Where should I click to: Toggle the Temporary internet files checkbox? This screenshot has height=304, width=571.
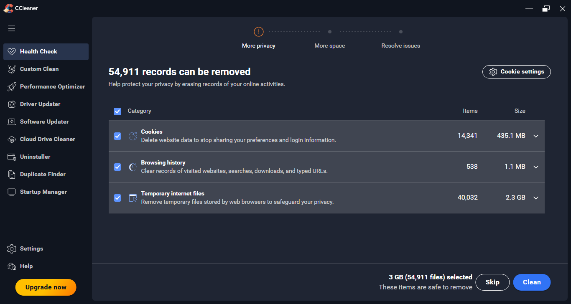117,198
